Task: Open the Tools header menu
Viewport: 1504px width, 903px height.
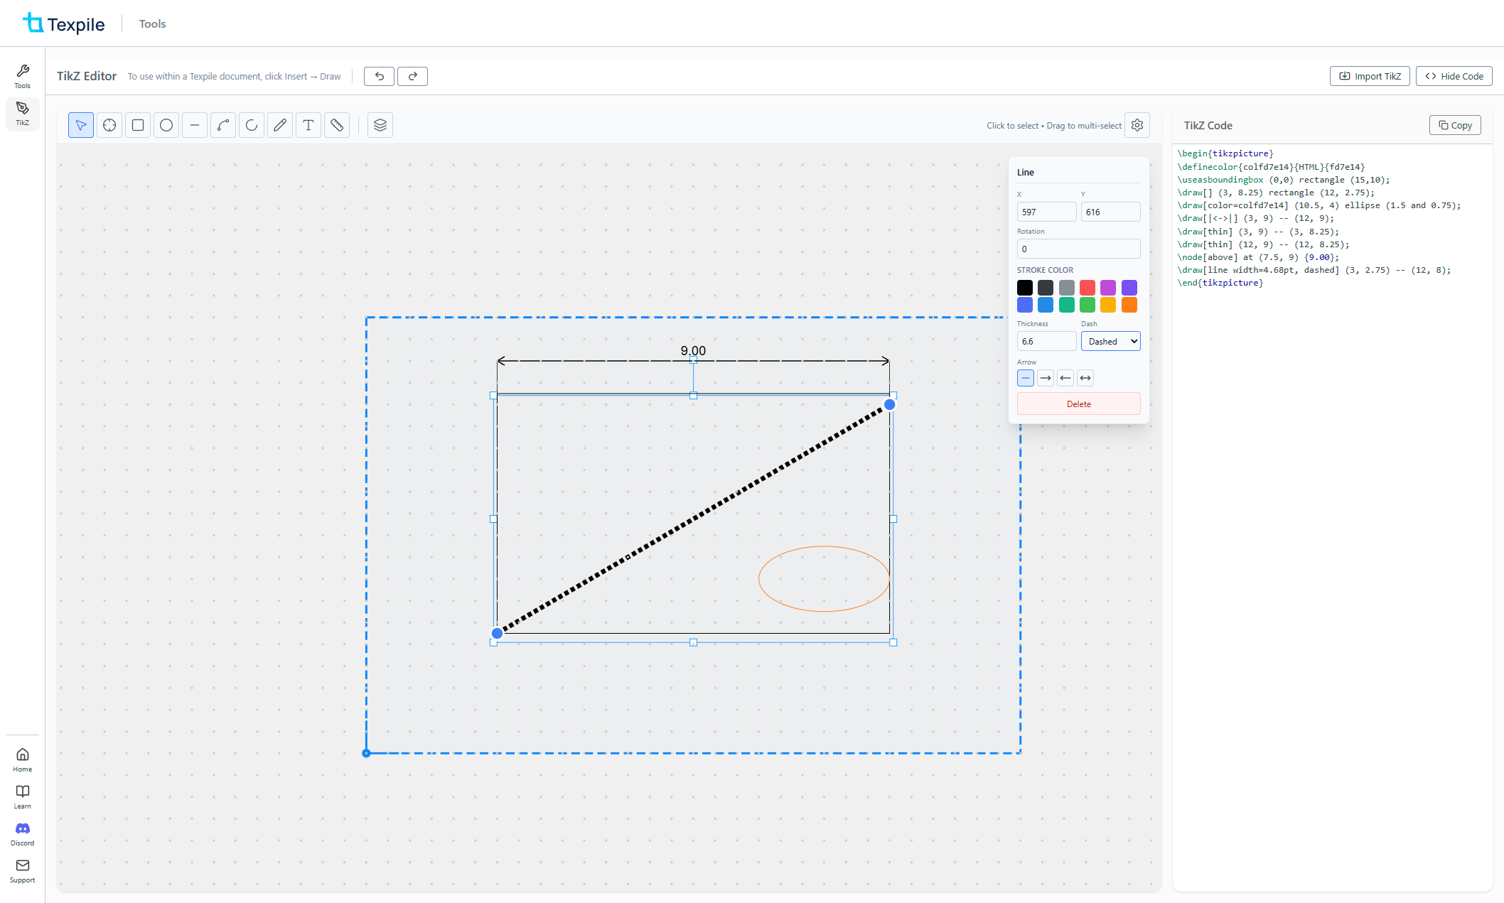Action: (x=152, y=23)
